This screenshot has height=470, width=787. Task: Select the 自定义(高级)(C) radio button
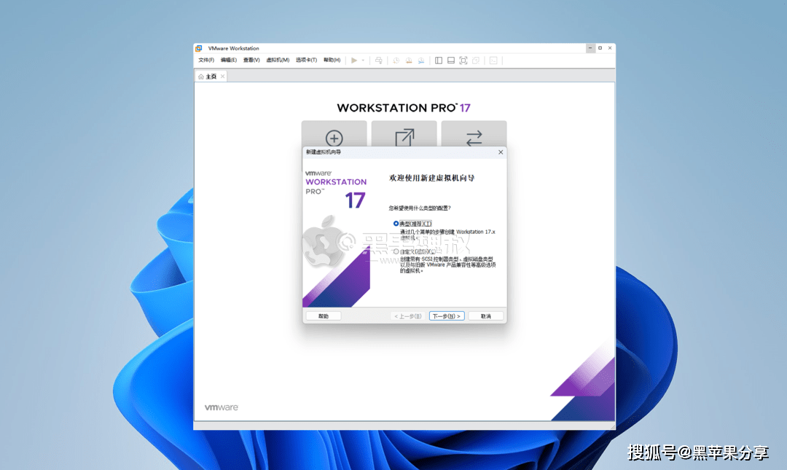pos(396,251)
